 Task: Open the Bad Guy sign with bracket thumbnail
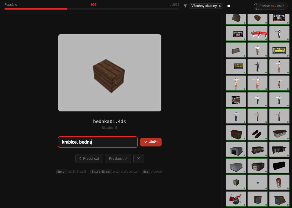tap(236, 66)
